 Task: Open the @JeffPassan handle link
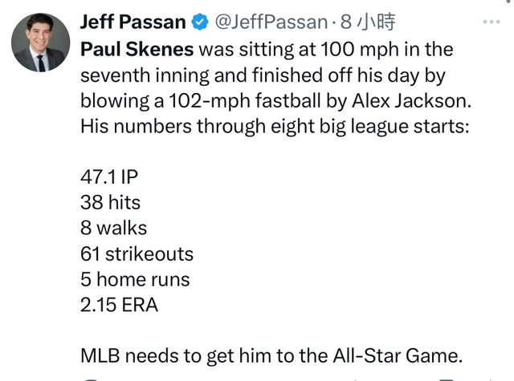point(271,22)
